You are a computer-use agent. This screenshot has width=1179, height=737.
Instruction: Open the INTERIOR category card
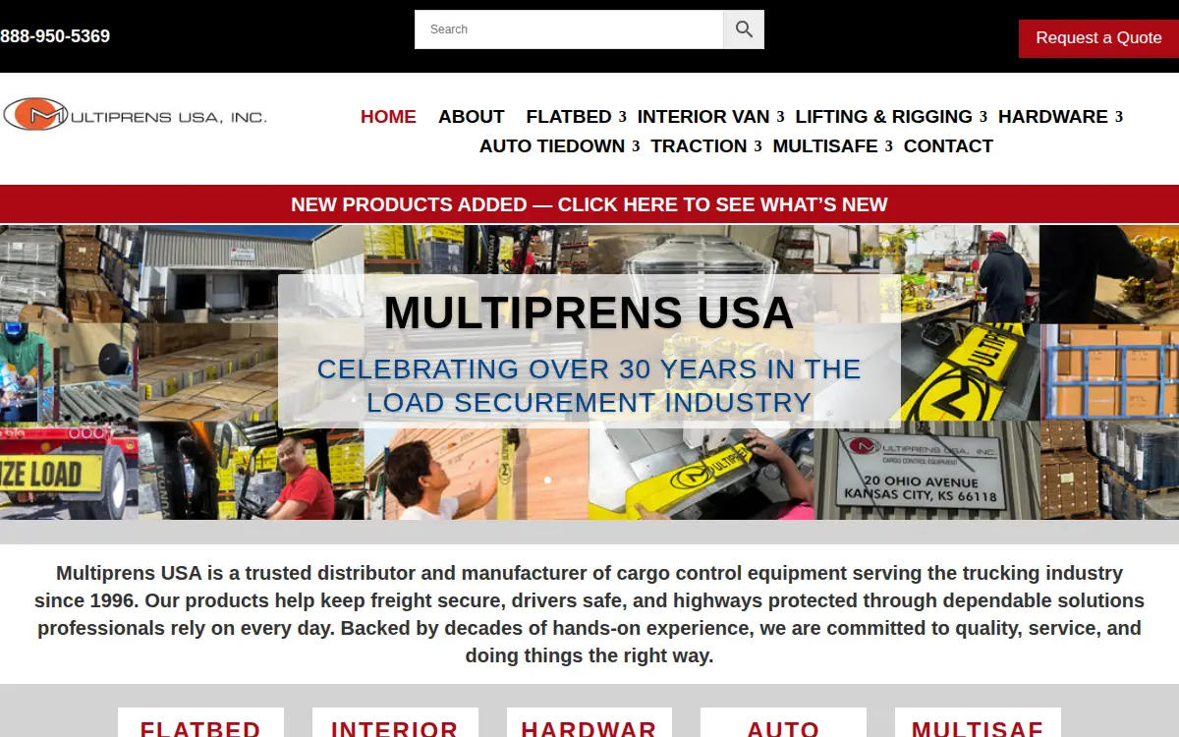(395, 722)
